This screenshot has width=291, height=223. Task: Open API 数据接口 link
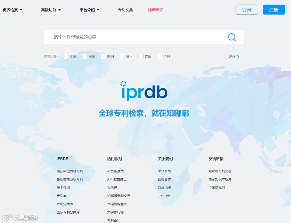pyautogui.click(x=117, y=179)
